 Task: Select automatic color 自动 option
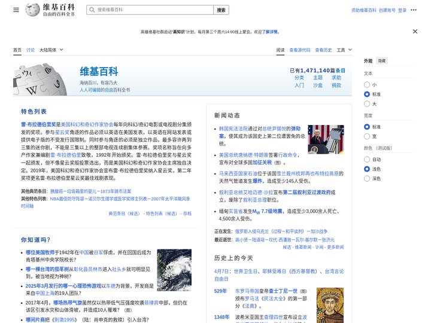coord(367,159)
